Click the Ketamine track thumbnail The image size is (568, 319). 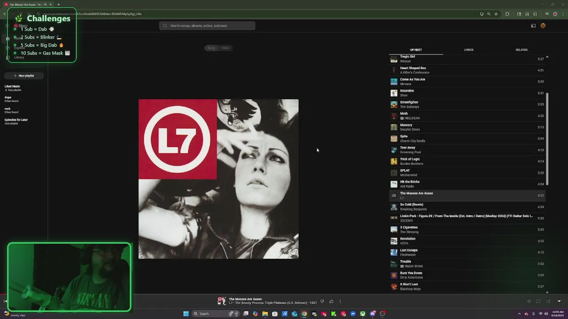click(x=394, y=93)
